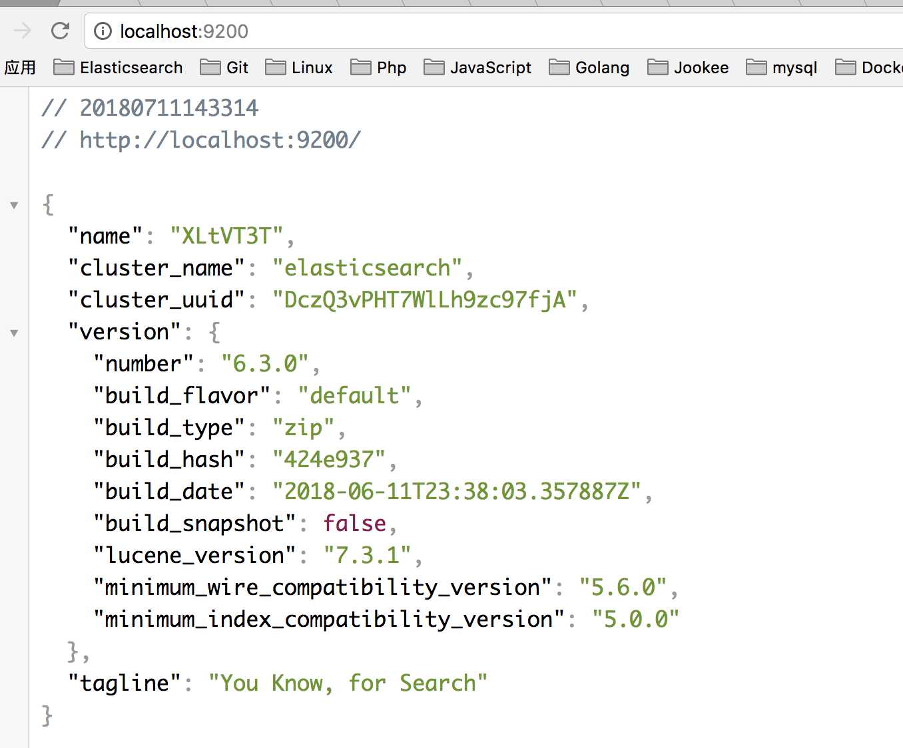This screenshot has height=748, width=903.
Task: Open the Golang bookmark folder
Action: coord(589,67)
